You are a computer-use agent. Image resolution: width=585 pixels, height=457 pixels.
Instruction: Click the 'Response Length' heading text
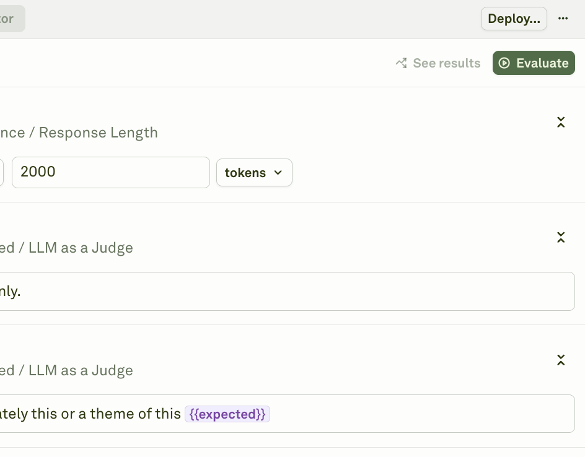coord(99,133)
